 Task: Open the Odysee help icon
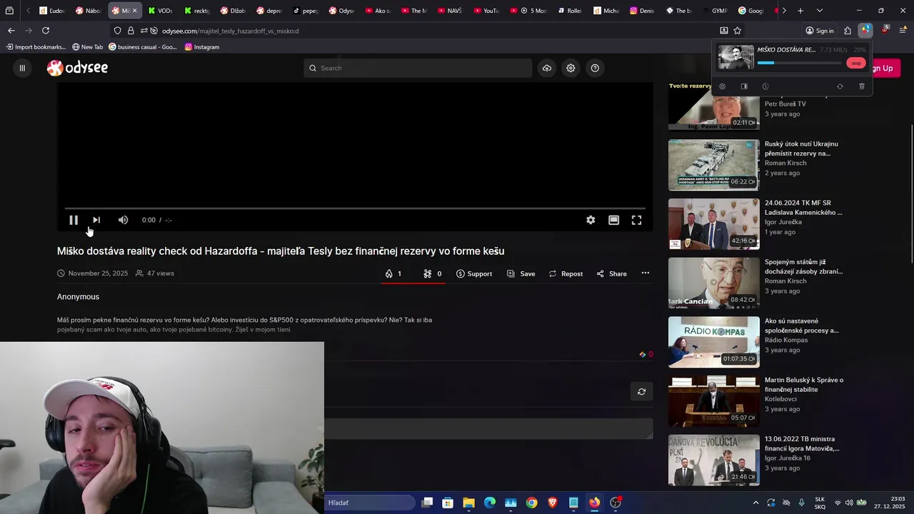click(595, 68)
